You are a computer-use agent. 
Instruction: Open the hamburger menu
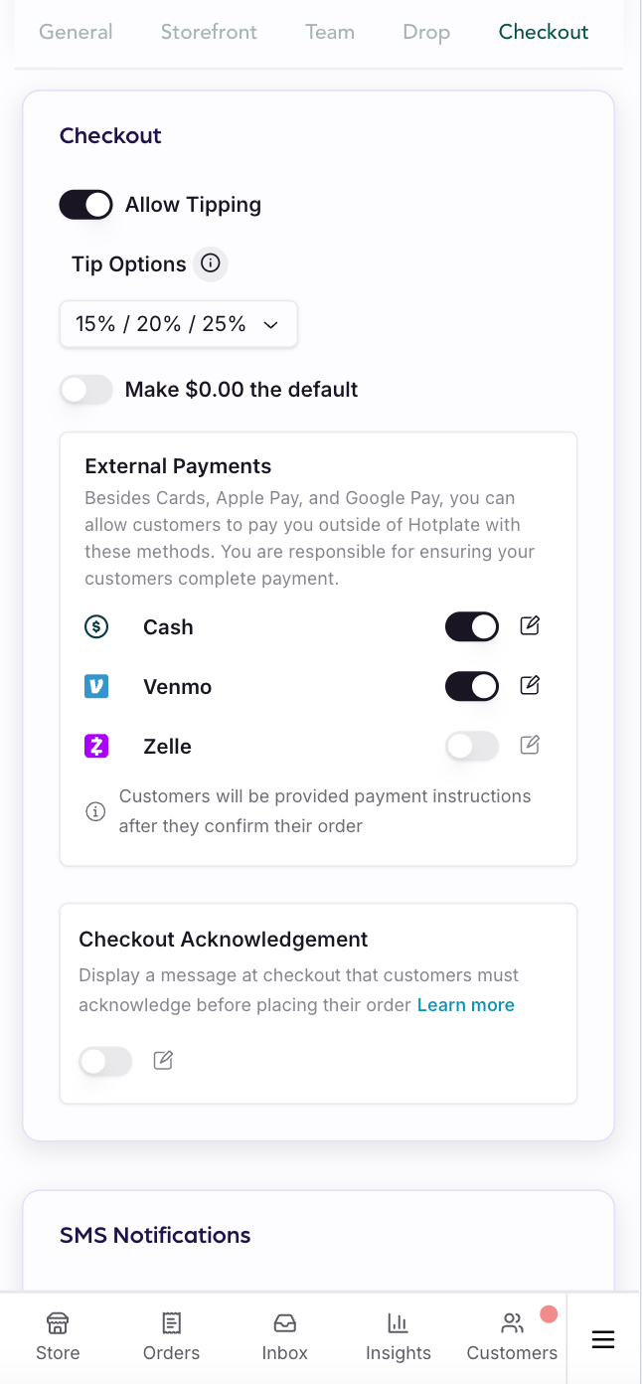click(603, 1339)
